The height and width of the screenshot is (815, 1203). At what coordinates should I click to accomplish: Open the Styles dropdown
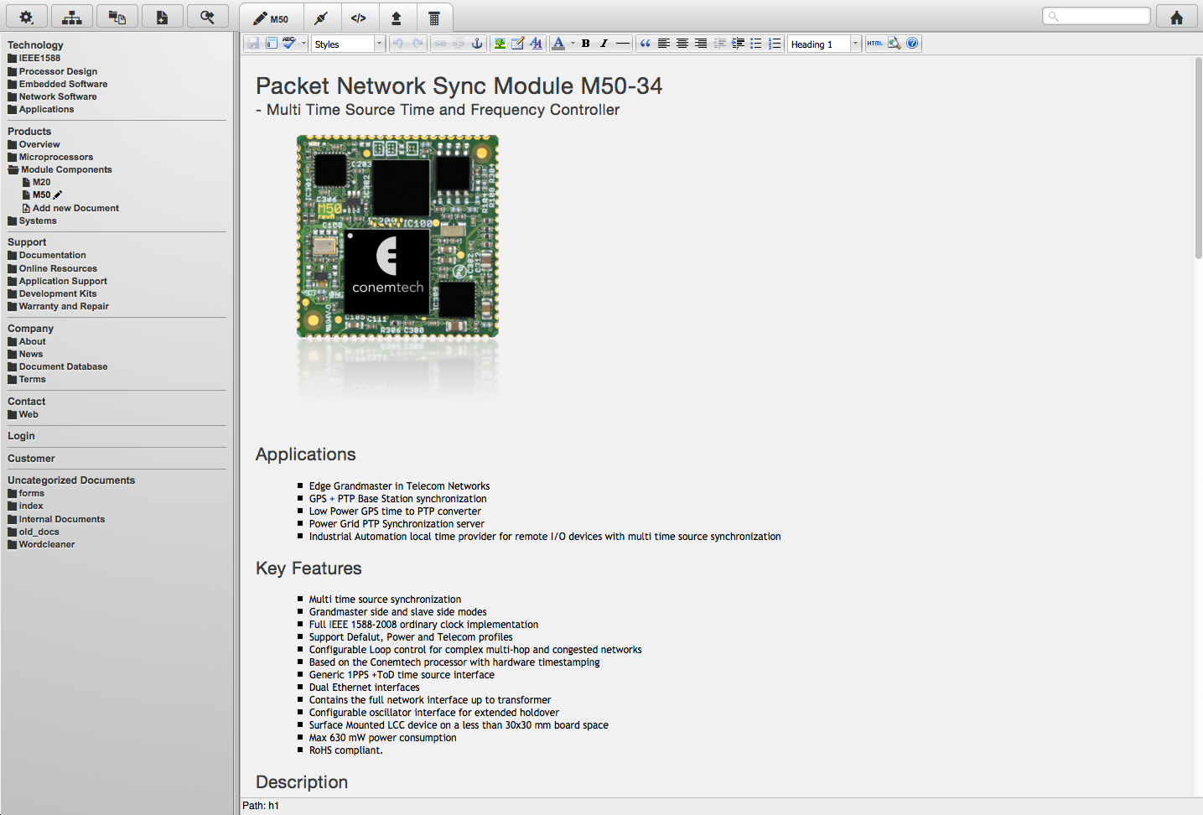348,44
